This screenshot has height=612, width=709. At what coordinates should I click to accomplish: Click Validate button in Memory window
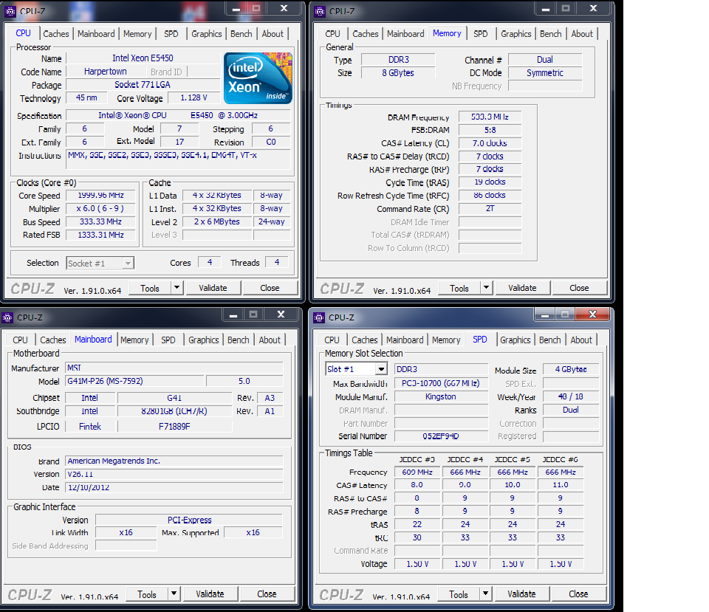pyautogui.click(x=522, y=288)
